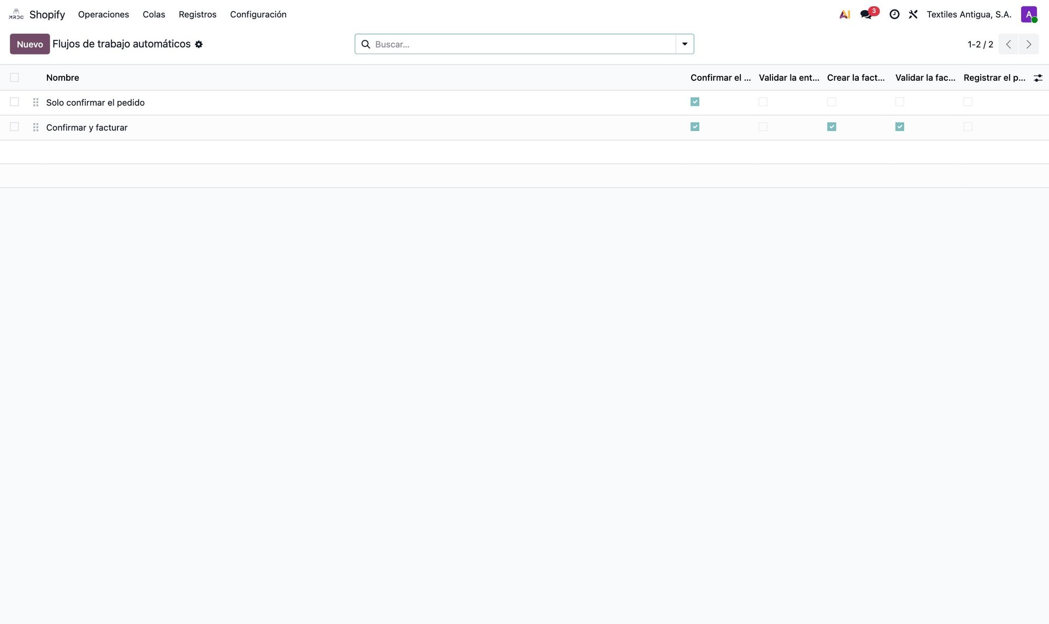Sort by Validar la fac... column header
Viewport: 1049px width, 624px height.
(925, 78)
